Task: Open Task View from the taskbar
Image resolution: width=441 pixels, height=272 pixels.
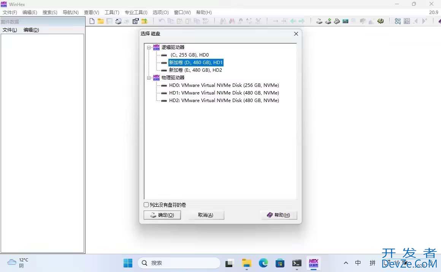Action: [x=230, y=263]
